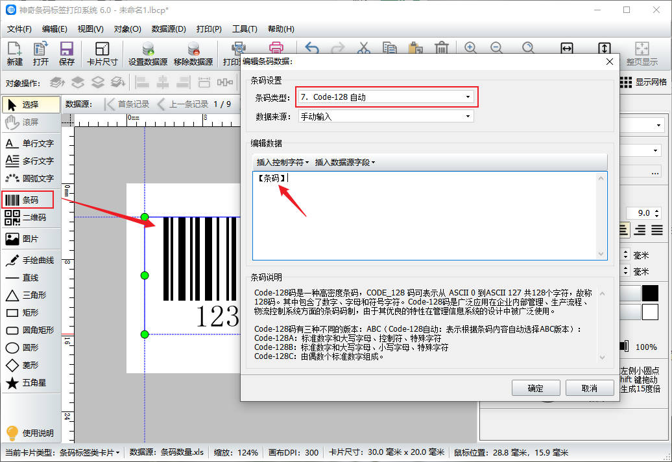Select the 条码 barcode tool

(x=28, y=200)
